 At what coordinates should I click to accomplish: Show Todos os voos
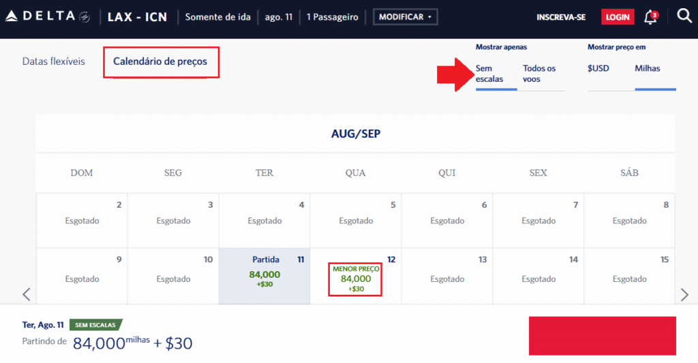click(x=539, y=74)
